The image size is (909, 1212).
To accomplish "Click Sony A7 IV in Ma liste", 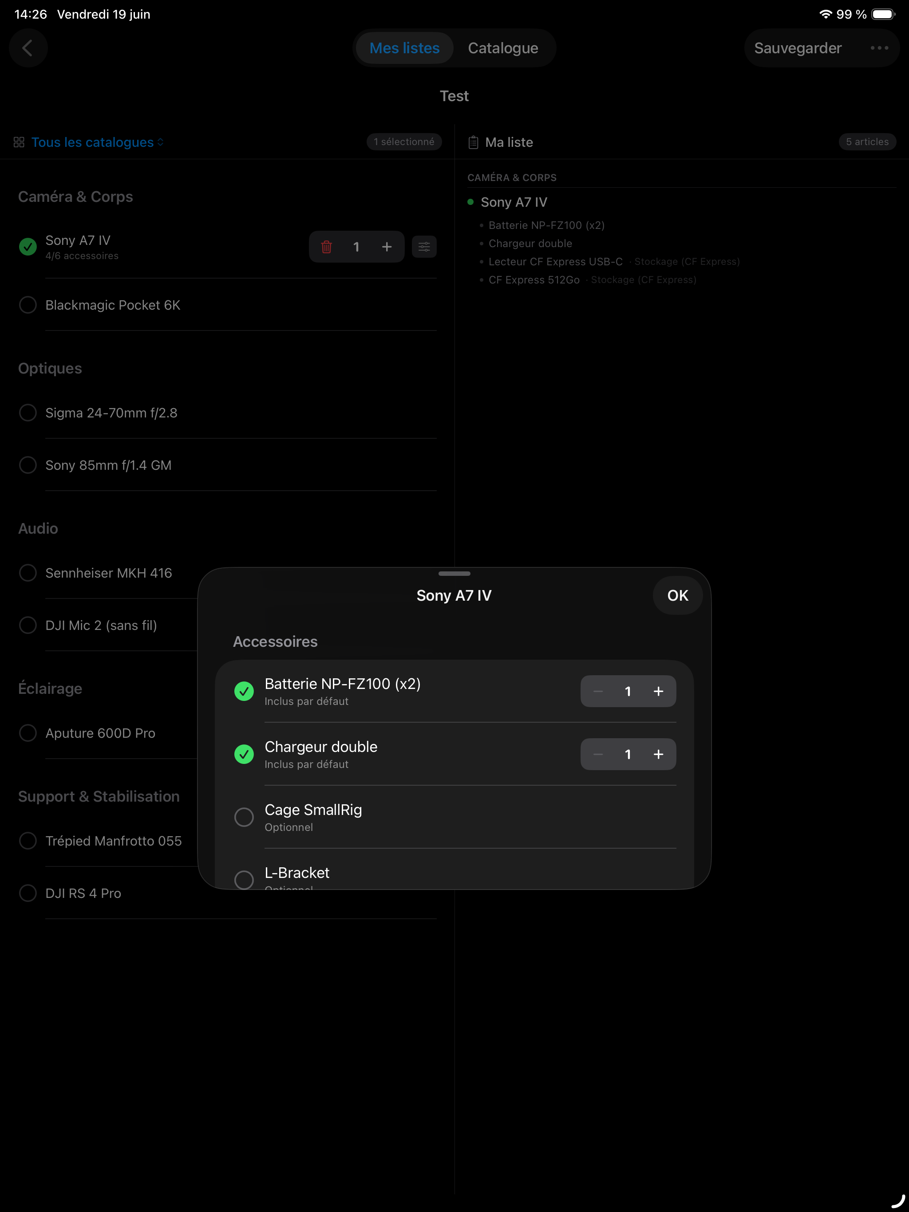I will pos(514,202).
